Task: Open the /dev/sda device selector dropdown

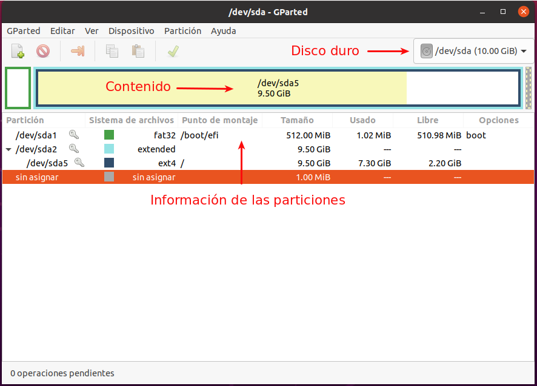Action: pyautogui.click(x=473, y=50)
